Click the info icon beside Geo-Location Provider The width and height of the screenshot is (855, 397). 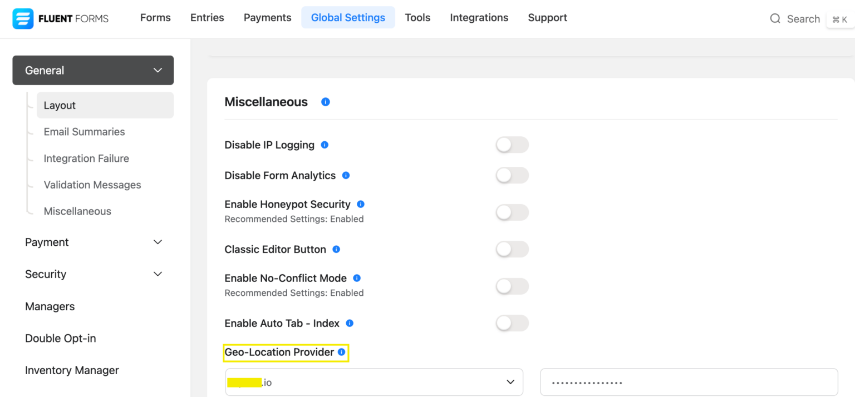(341, 352)
